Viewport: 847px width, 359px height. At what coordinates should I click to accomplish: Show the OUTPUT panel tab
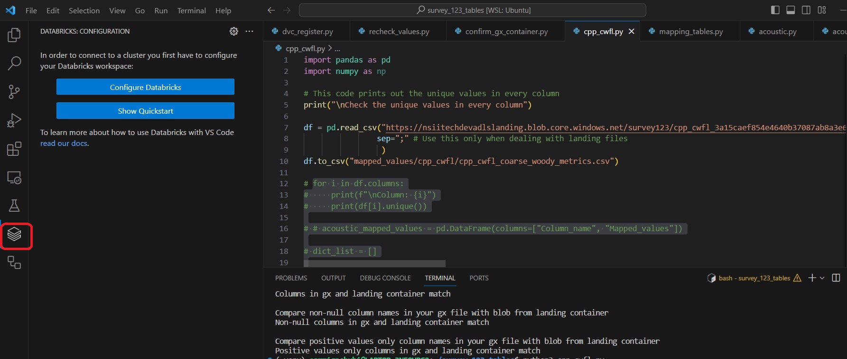pos(333,278)
